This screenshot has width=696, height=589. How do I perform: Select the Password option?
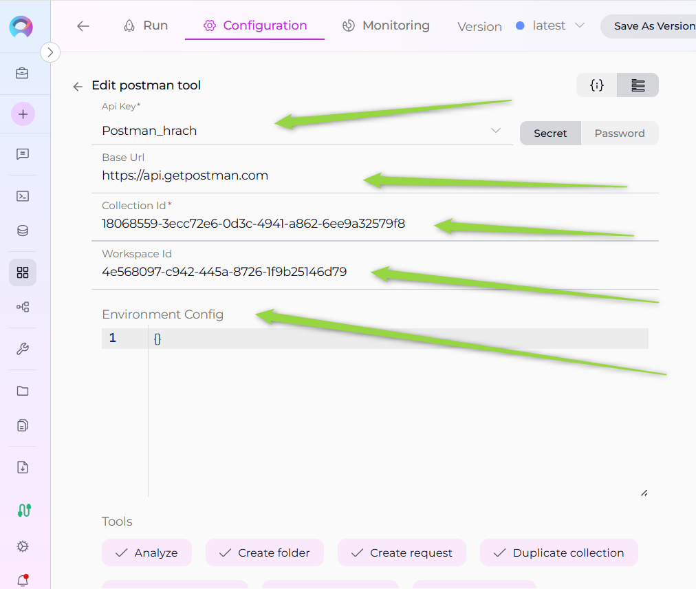pyautogui.click(x=620, y=133)
